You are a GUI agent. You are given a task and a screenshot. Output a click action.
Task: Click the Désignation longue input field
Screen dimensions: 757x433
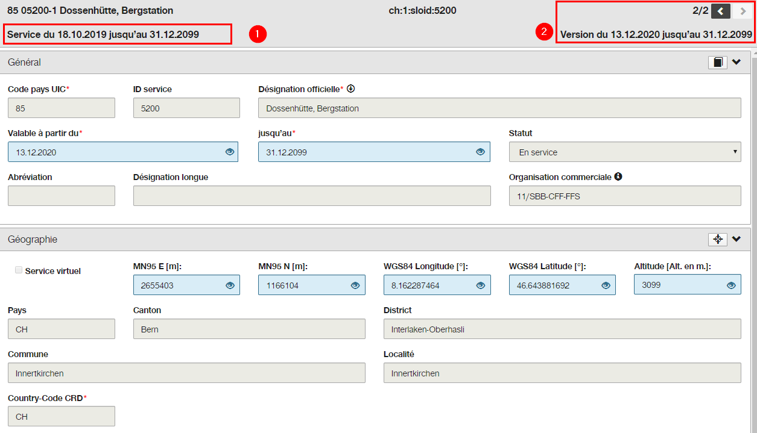pos(312,196)
